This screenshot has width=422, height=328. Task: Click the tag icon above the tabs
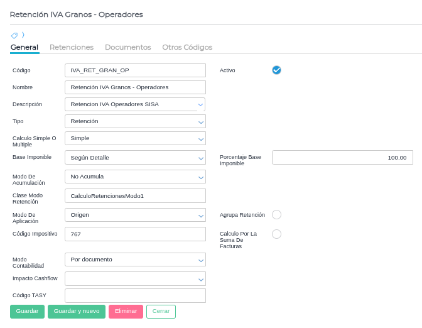[14, 35]
